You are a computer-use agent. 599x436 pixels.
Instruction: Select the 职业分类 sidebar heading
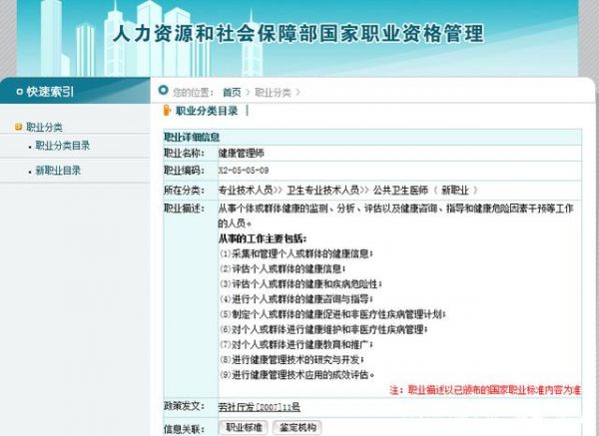pos(44,127)
